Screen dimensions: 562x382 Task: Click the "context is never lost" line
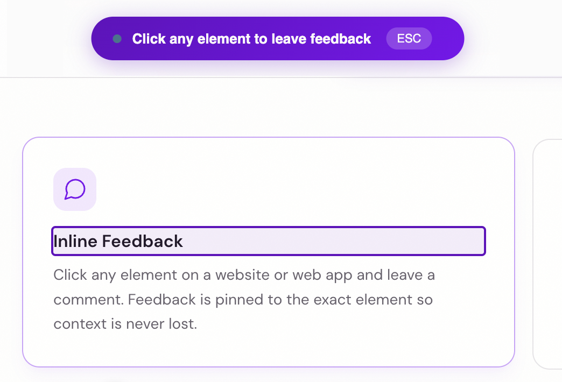tap(125, 324)
